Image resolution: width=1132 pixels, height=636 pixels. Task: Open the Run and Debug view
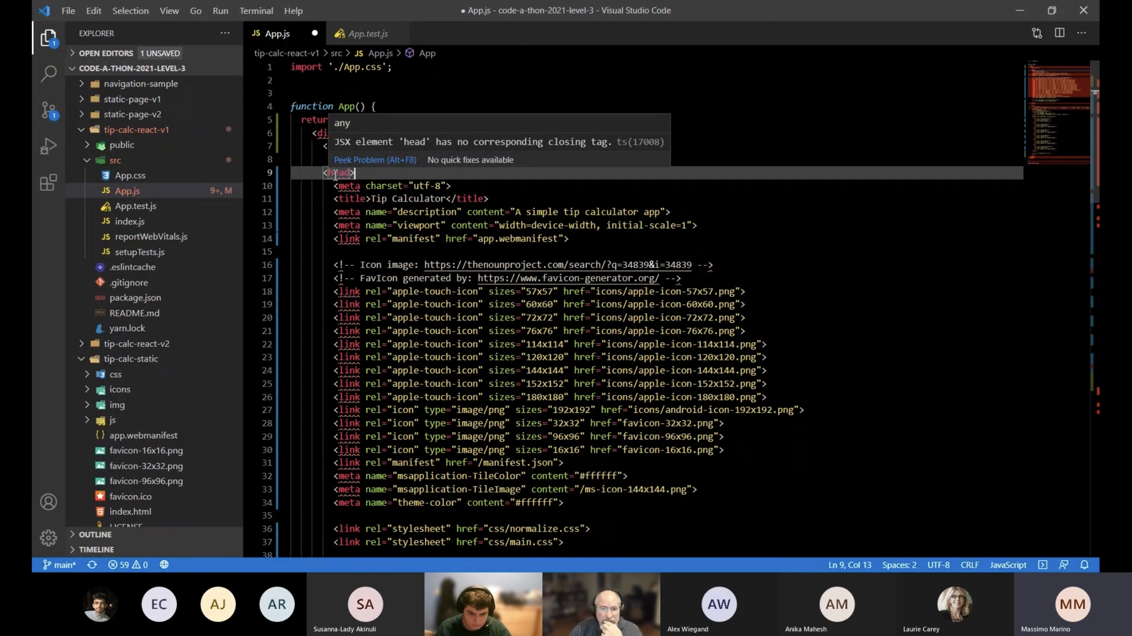pyautogui.click(x=48, y=146)
